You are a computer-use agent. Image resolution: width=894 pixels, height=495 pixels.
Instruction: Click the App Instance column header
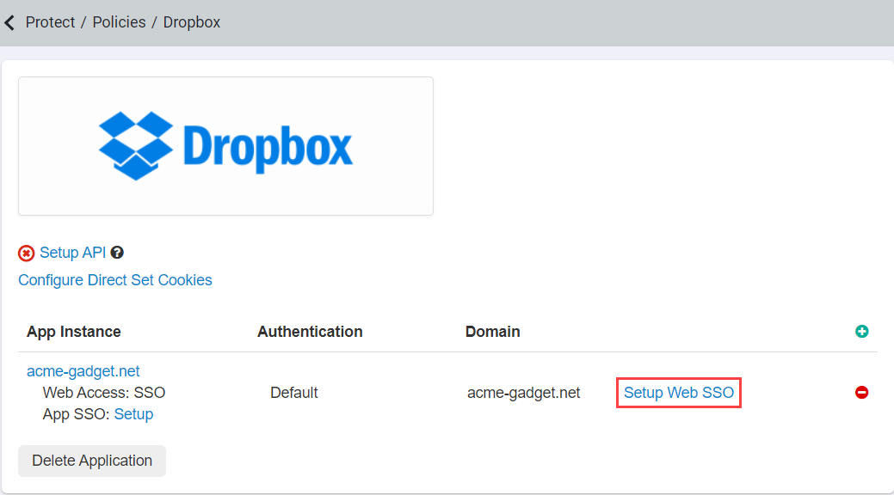click(73, 331)
